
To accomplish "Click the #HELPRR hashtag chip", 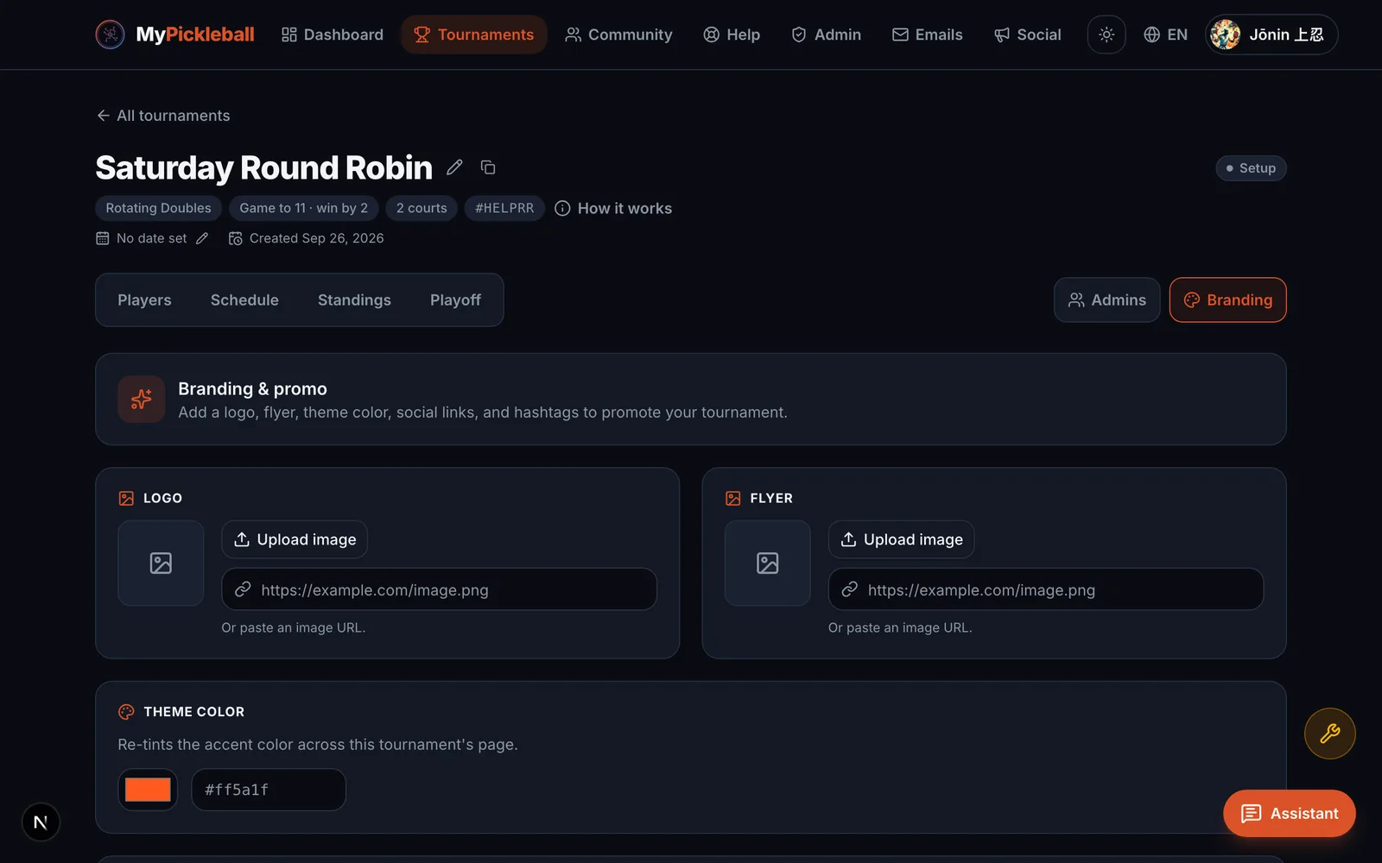I will [x=504, y=208].
